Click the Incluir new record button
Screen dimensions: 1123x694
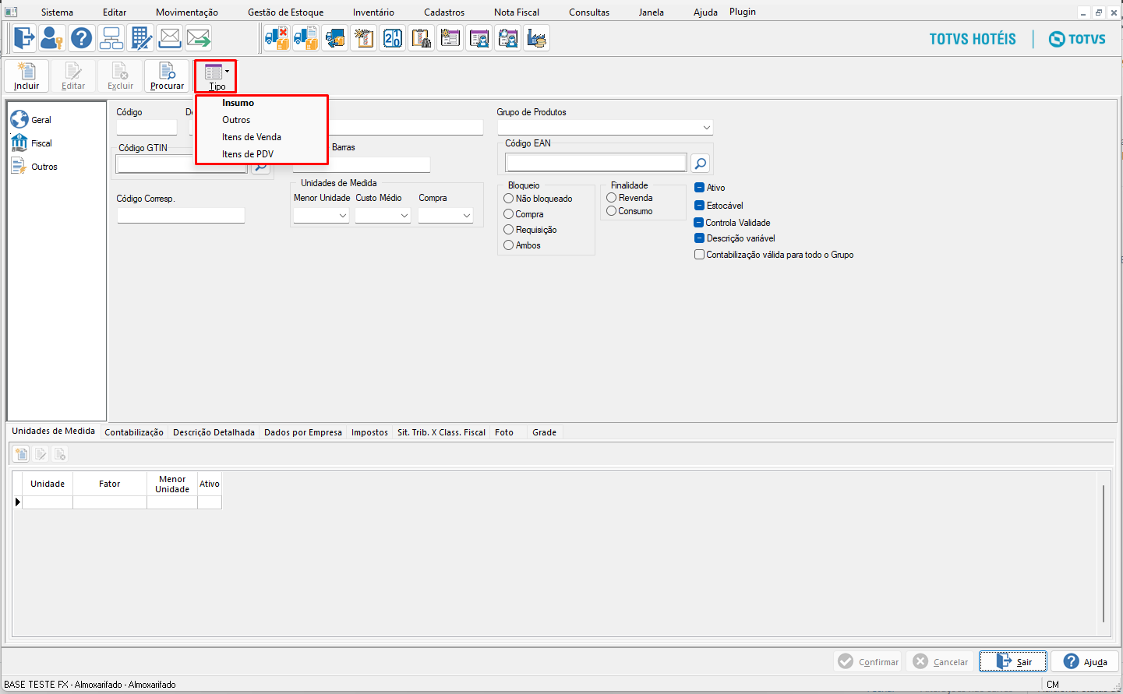[26, 76]
